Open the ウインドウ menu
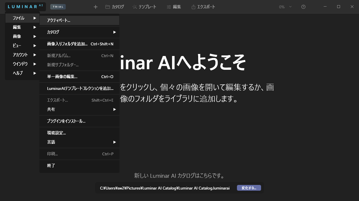Screen dimensions: 359x201 pos(22,64)
